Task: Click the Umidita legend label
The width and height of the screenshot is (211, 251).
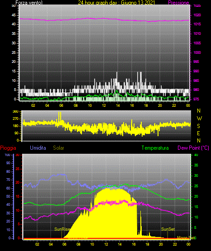Action: pos(38,148)
